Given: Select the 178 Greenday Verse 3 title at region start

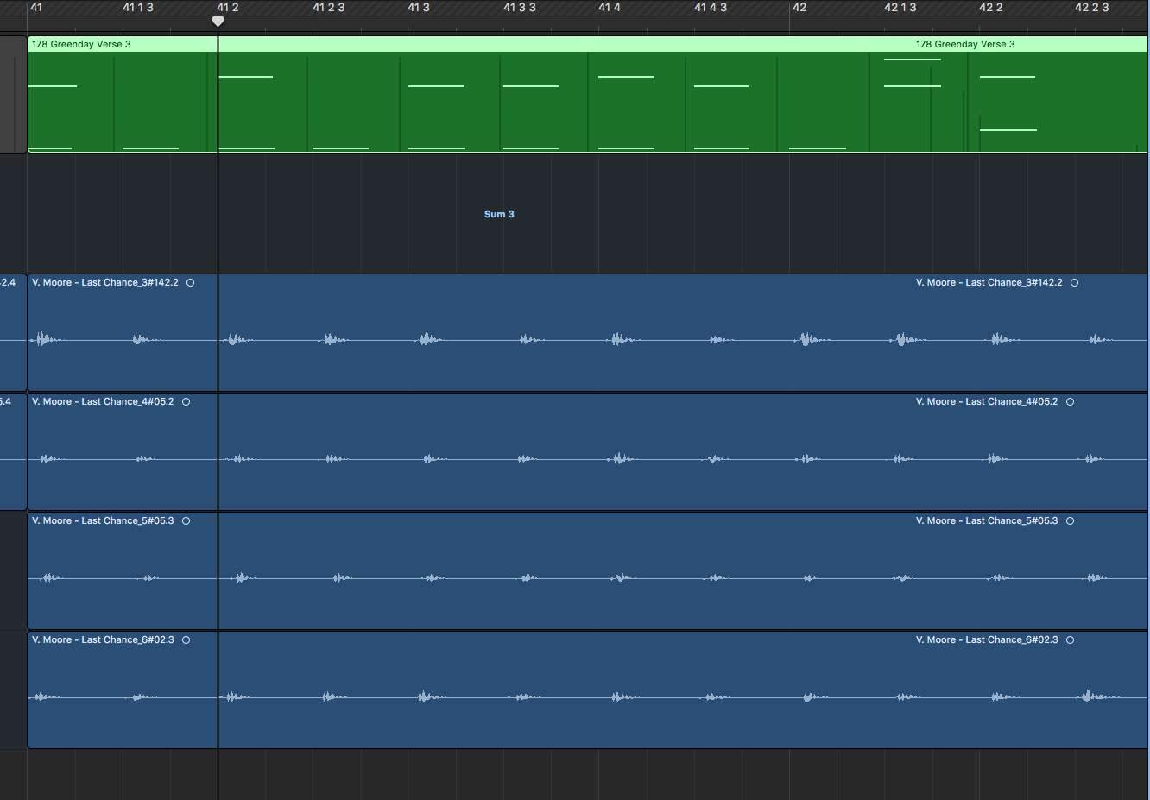Looking at the screenshot, I should tap(81, 44).
